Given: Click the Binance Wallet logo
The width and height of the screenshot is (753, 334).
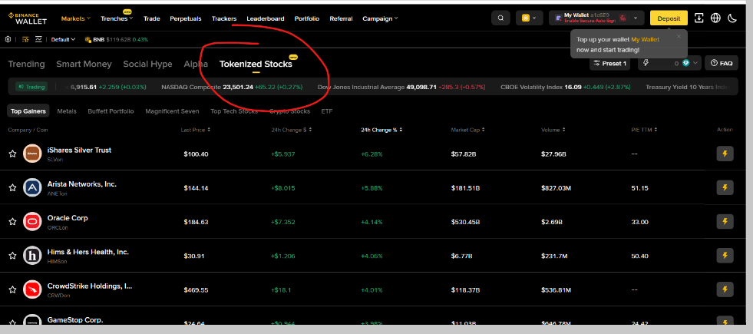Looking at the screenshot, I should pyautogui.click(x=28, y=18).
